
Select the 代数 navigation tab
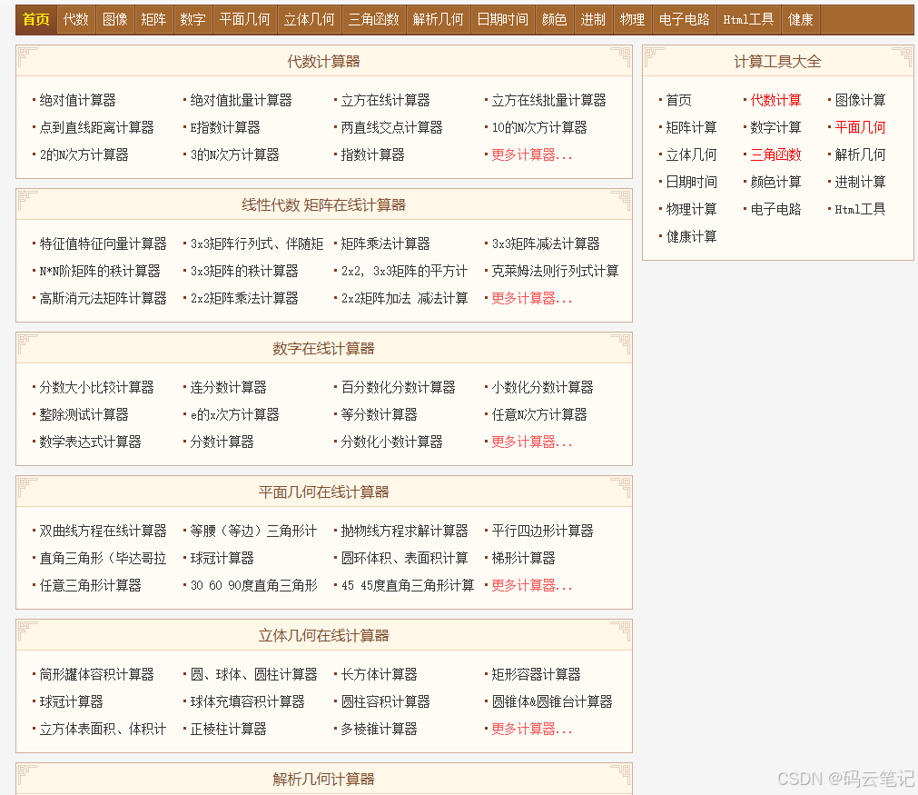coord(76,19)
